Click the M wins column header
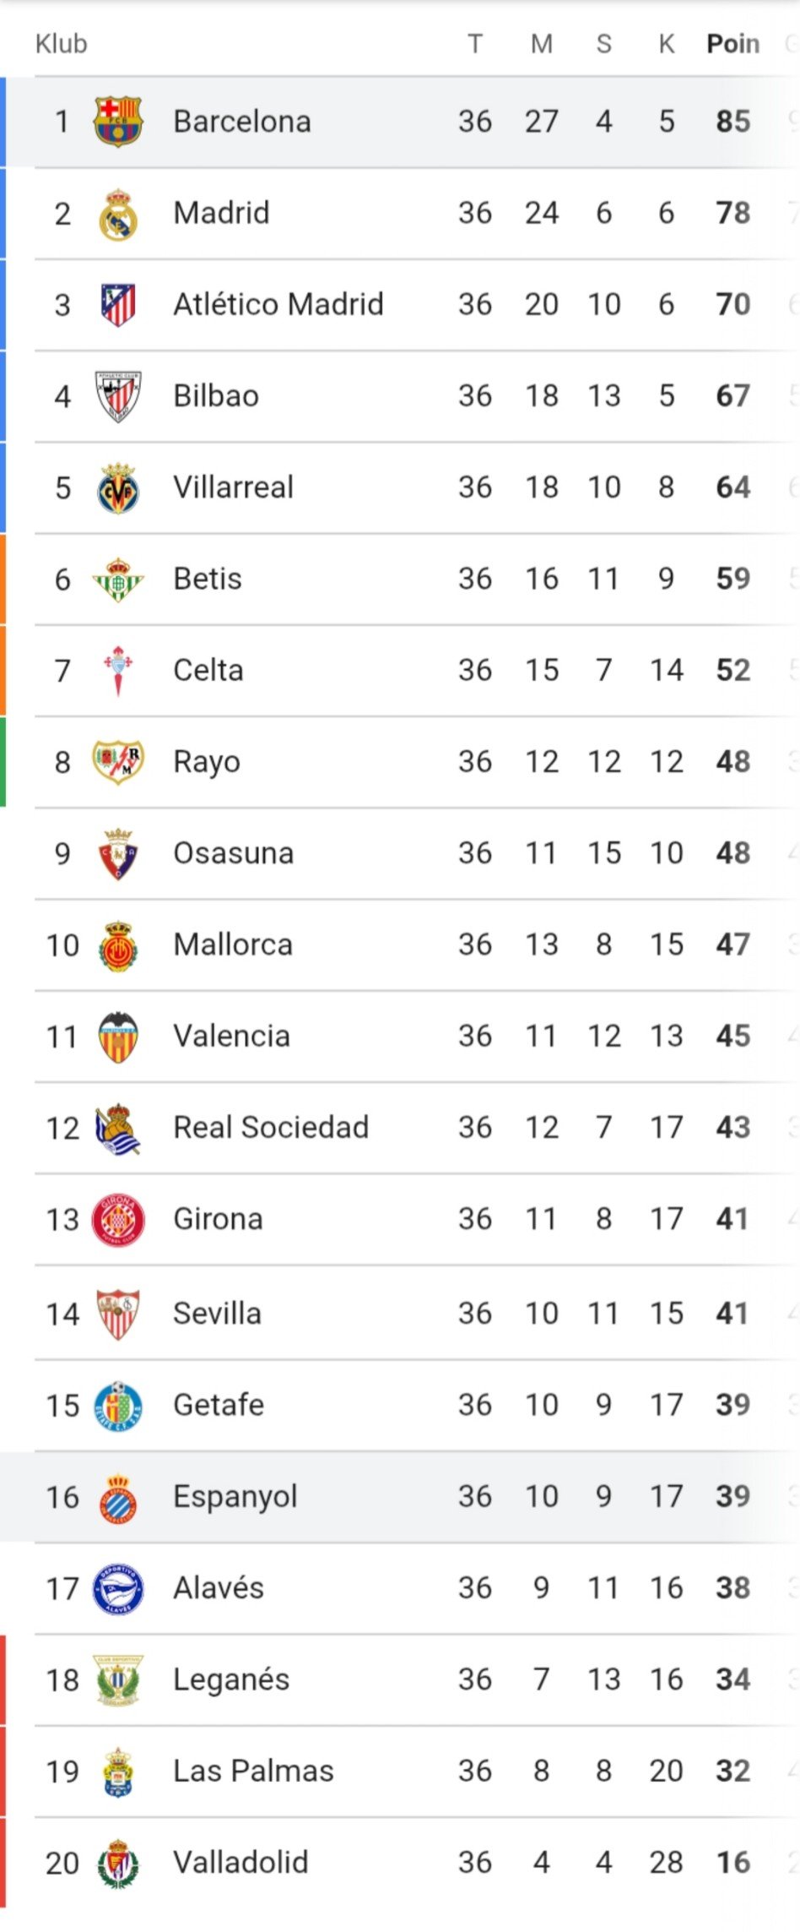The image size is (800, 1932). tap(542, 44)
